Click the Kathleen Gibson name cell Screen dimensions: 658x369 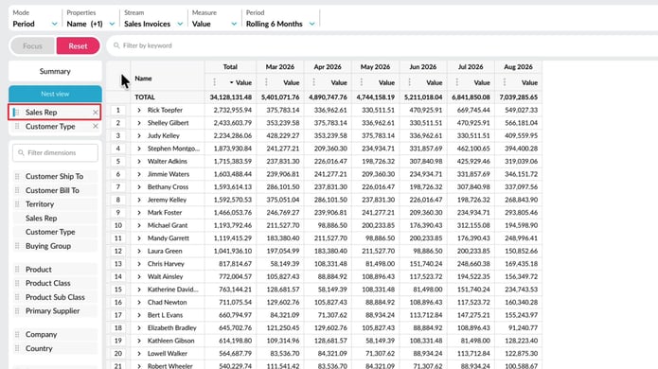[x=167, y=341]
